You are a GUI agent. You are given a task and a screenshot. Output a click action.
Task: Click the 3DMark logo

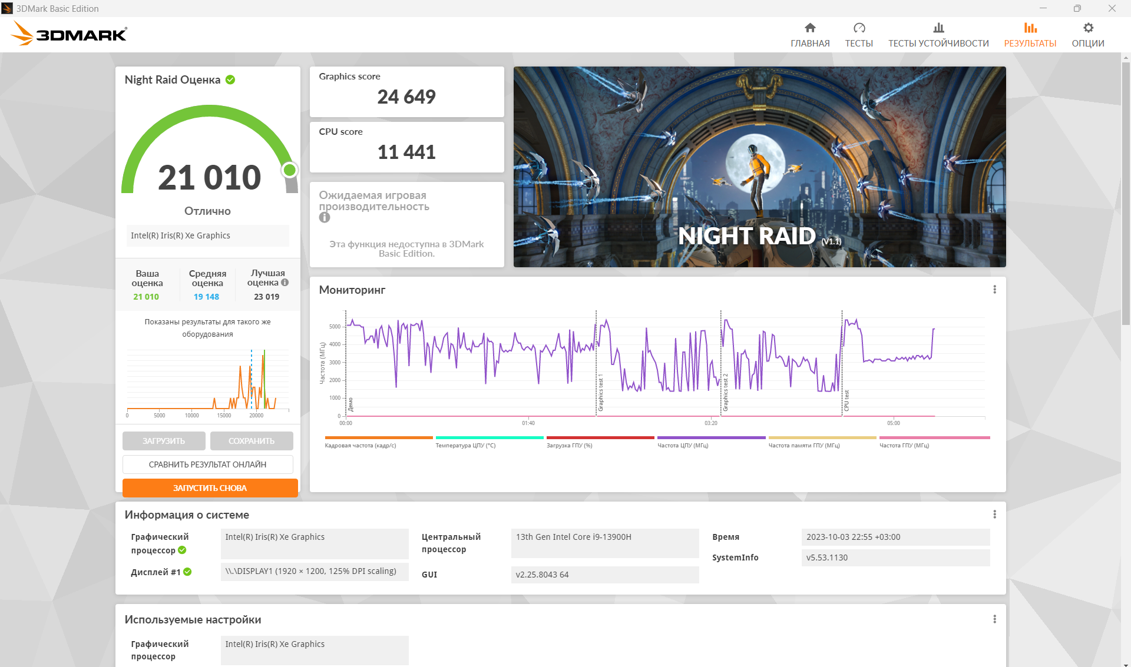click(x=69, y=34)
